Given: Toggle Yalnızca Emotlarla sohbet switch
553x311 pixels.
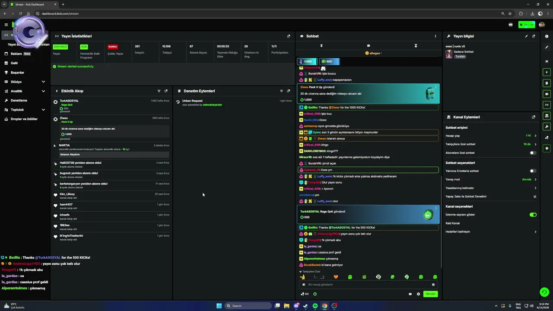Looking at the screenshot, I should coord(533,171).
